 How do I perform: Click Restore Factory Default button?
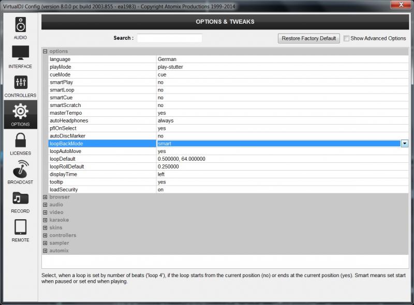coord(308,38)
